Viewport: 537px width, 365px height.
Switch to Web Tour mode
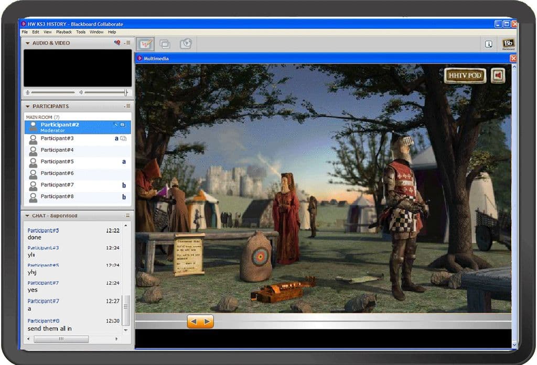coord(186,44)
